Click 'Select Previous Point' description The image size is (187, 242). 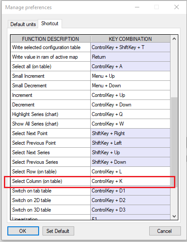click(x=51, y=143)
